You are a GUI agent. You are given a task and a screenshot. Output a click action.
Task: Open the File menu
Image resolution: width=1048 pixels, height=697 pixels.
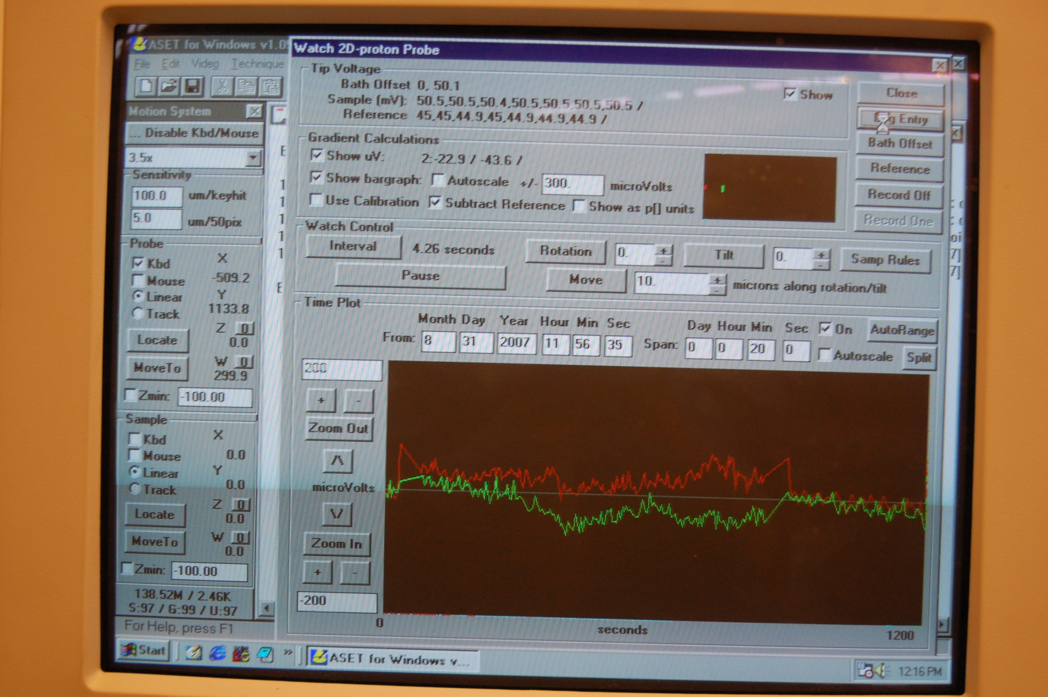[x=142, y=64]
